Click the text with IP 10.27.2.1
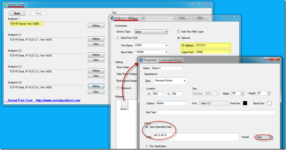Image resolution: width=286 pixels, height=150 pixels. [30, 40]
